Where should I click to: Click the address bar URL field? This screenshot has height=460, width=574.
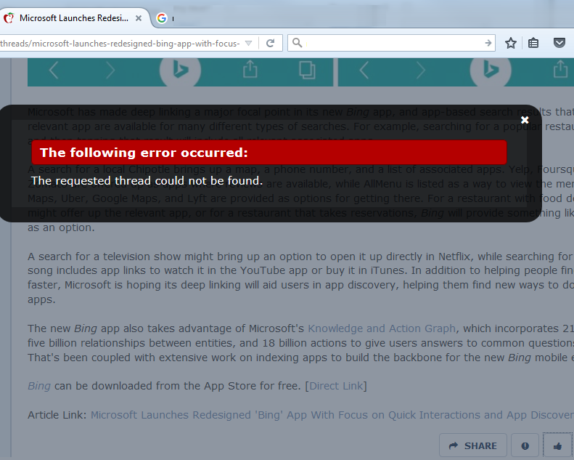click(120, 44)
